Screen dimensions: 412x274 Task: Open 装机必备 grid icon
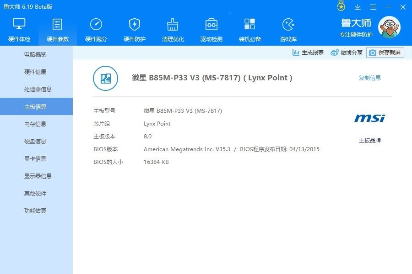[249, 24]
